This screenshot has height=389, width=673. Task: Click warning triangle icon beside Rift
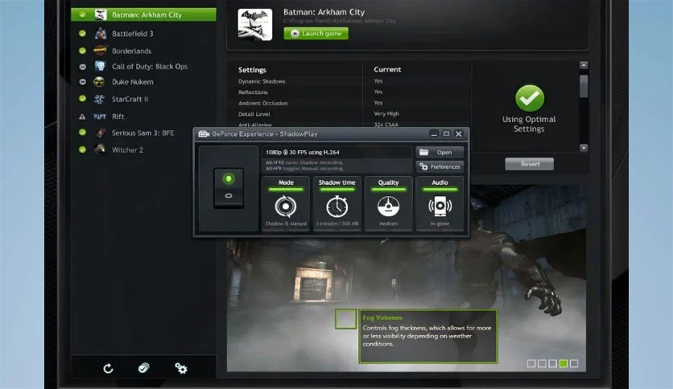(82, 117)
